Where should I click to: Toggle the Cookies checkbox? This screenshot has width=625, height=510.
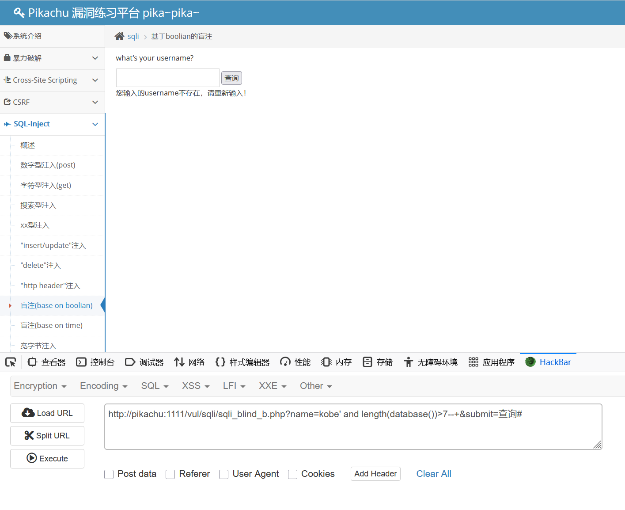click(293, 474)
